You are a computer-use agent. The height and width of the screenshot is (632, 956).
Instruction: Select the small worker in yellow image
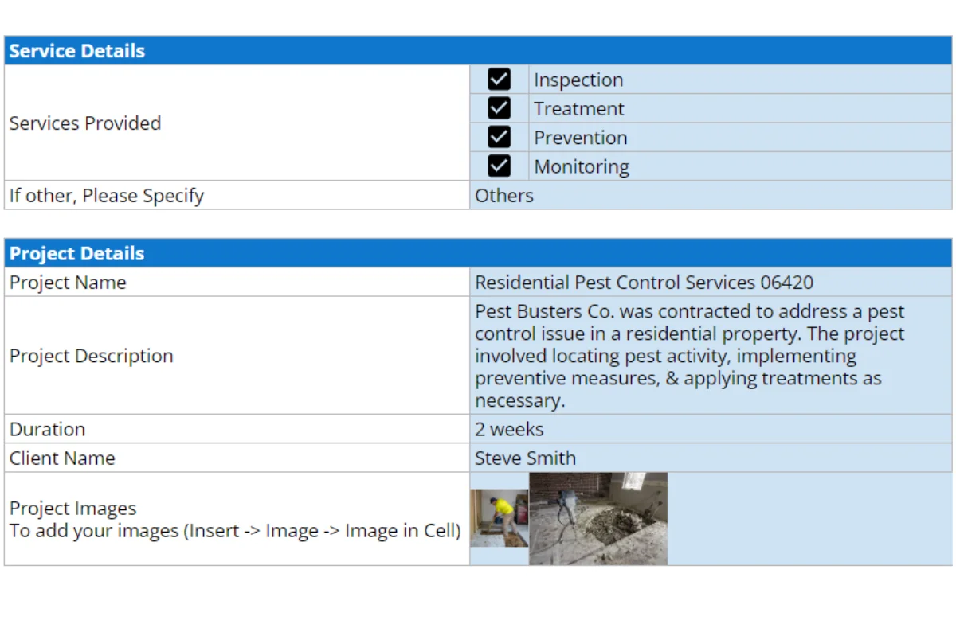pos(499,518)
